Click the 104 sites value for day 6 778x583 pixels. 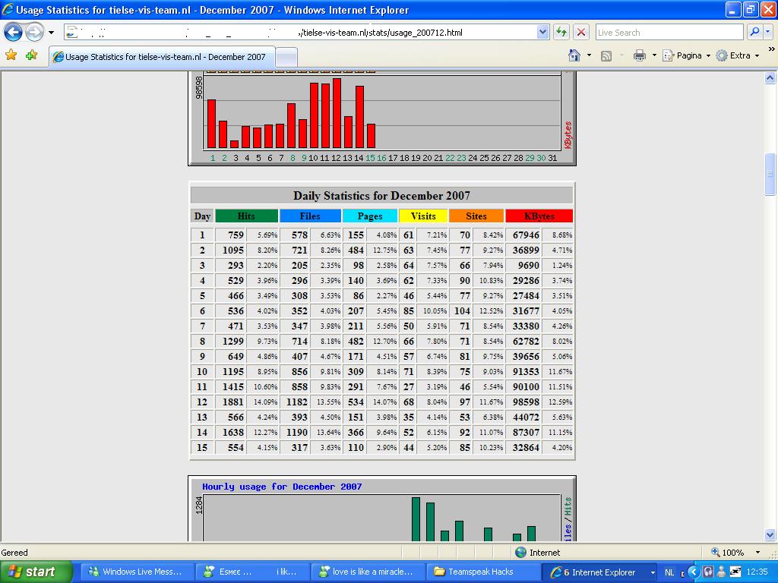pos(461,310)
